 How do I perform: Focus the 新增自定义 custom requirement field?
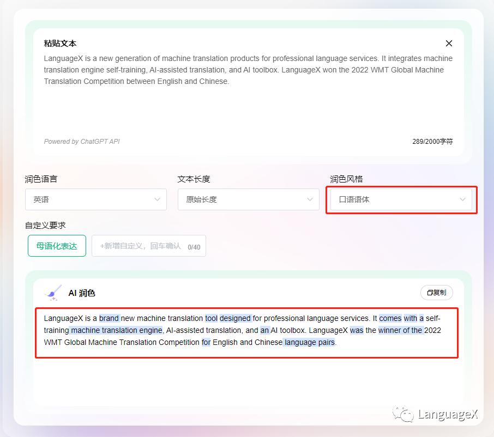[x=149, y=246]
